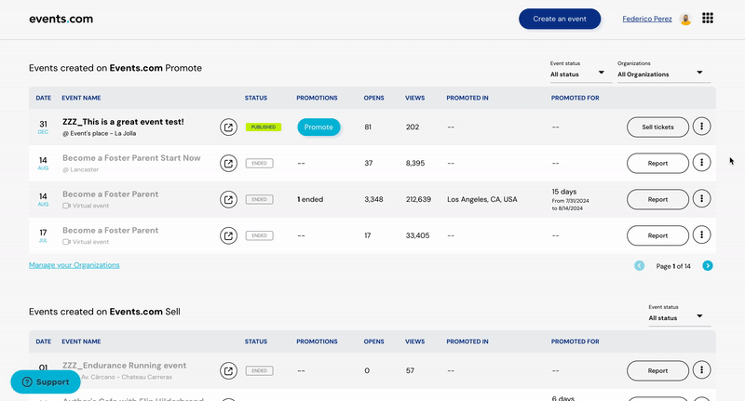Open the Manage your Organizations link
Viewport: 745px width, 401px height.
pos(74,265)
